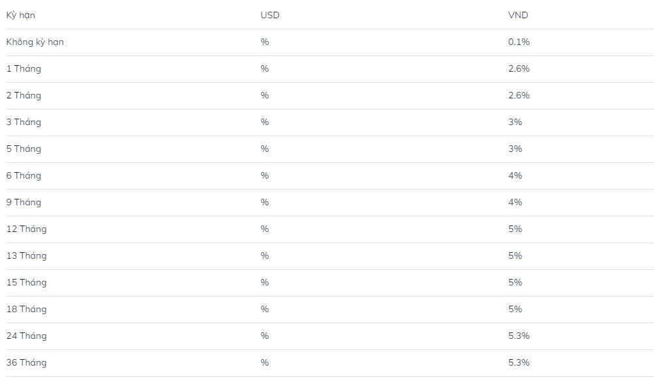Select the 3 Tháng term label
654x378 pixels.
click(x=23, y=122)
